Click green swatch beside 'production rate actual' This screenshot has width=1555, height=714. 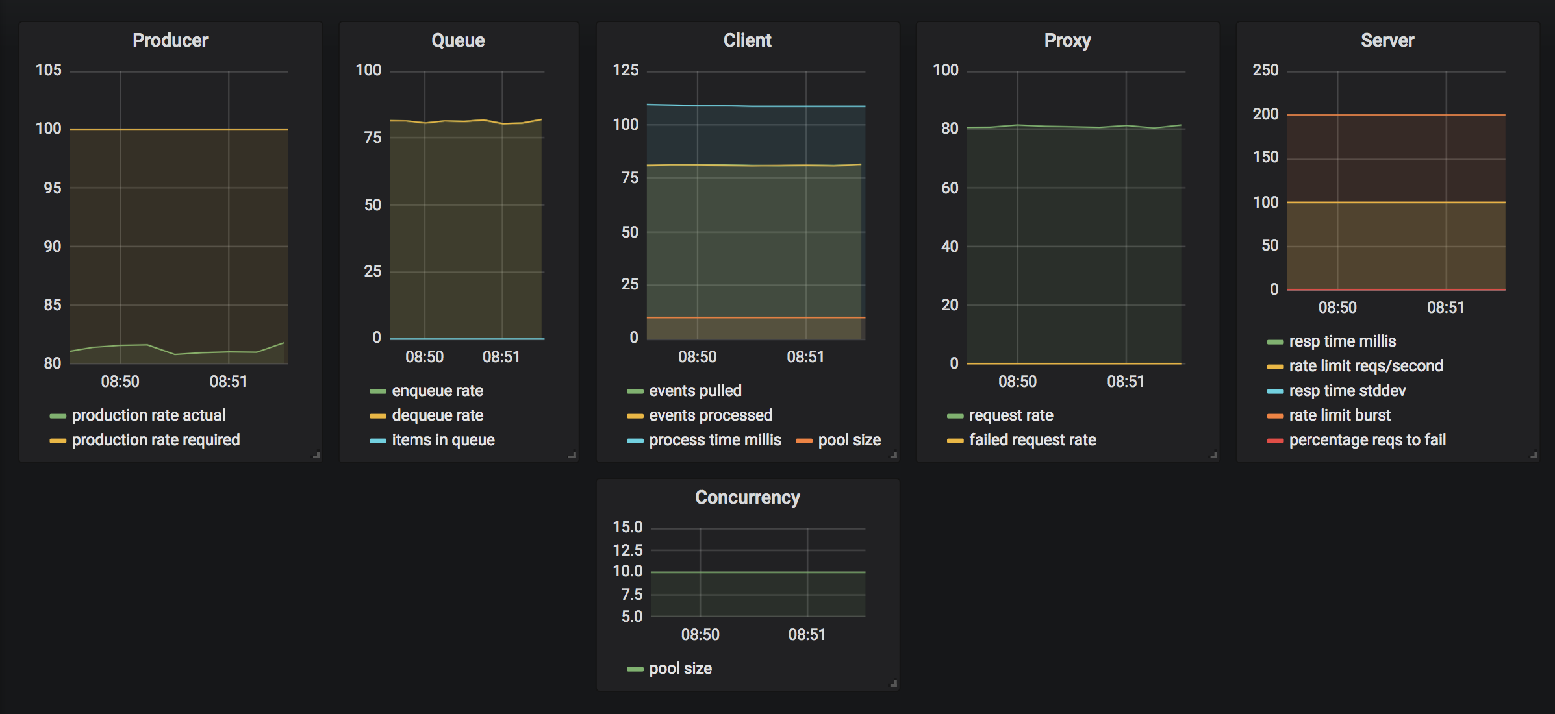(x=58, y=416)
